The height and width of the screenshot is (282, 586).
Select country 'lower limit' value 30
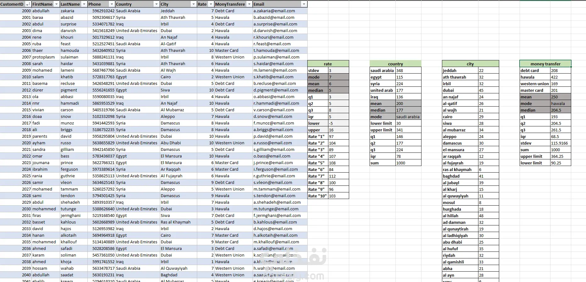coord(408,123)
